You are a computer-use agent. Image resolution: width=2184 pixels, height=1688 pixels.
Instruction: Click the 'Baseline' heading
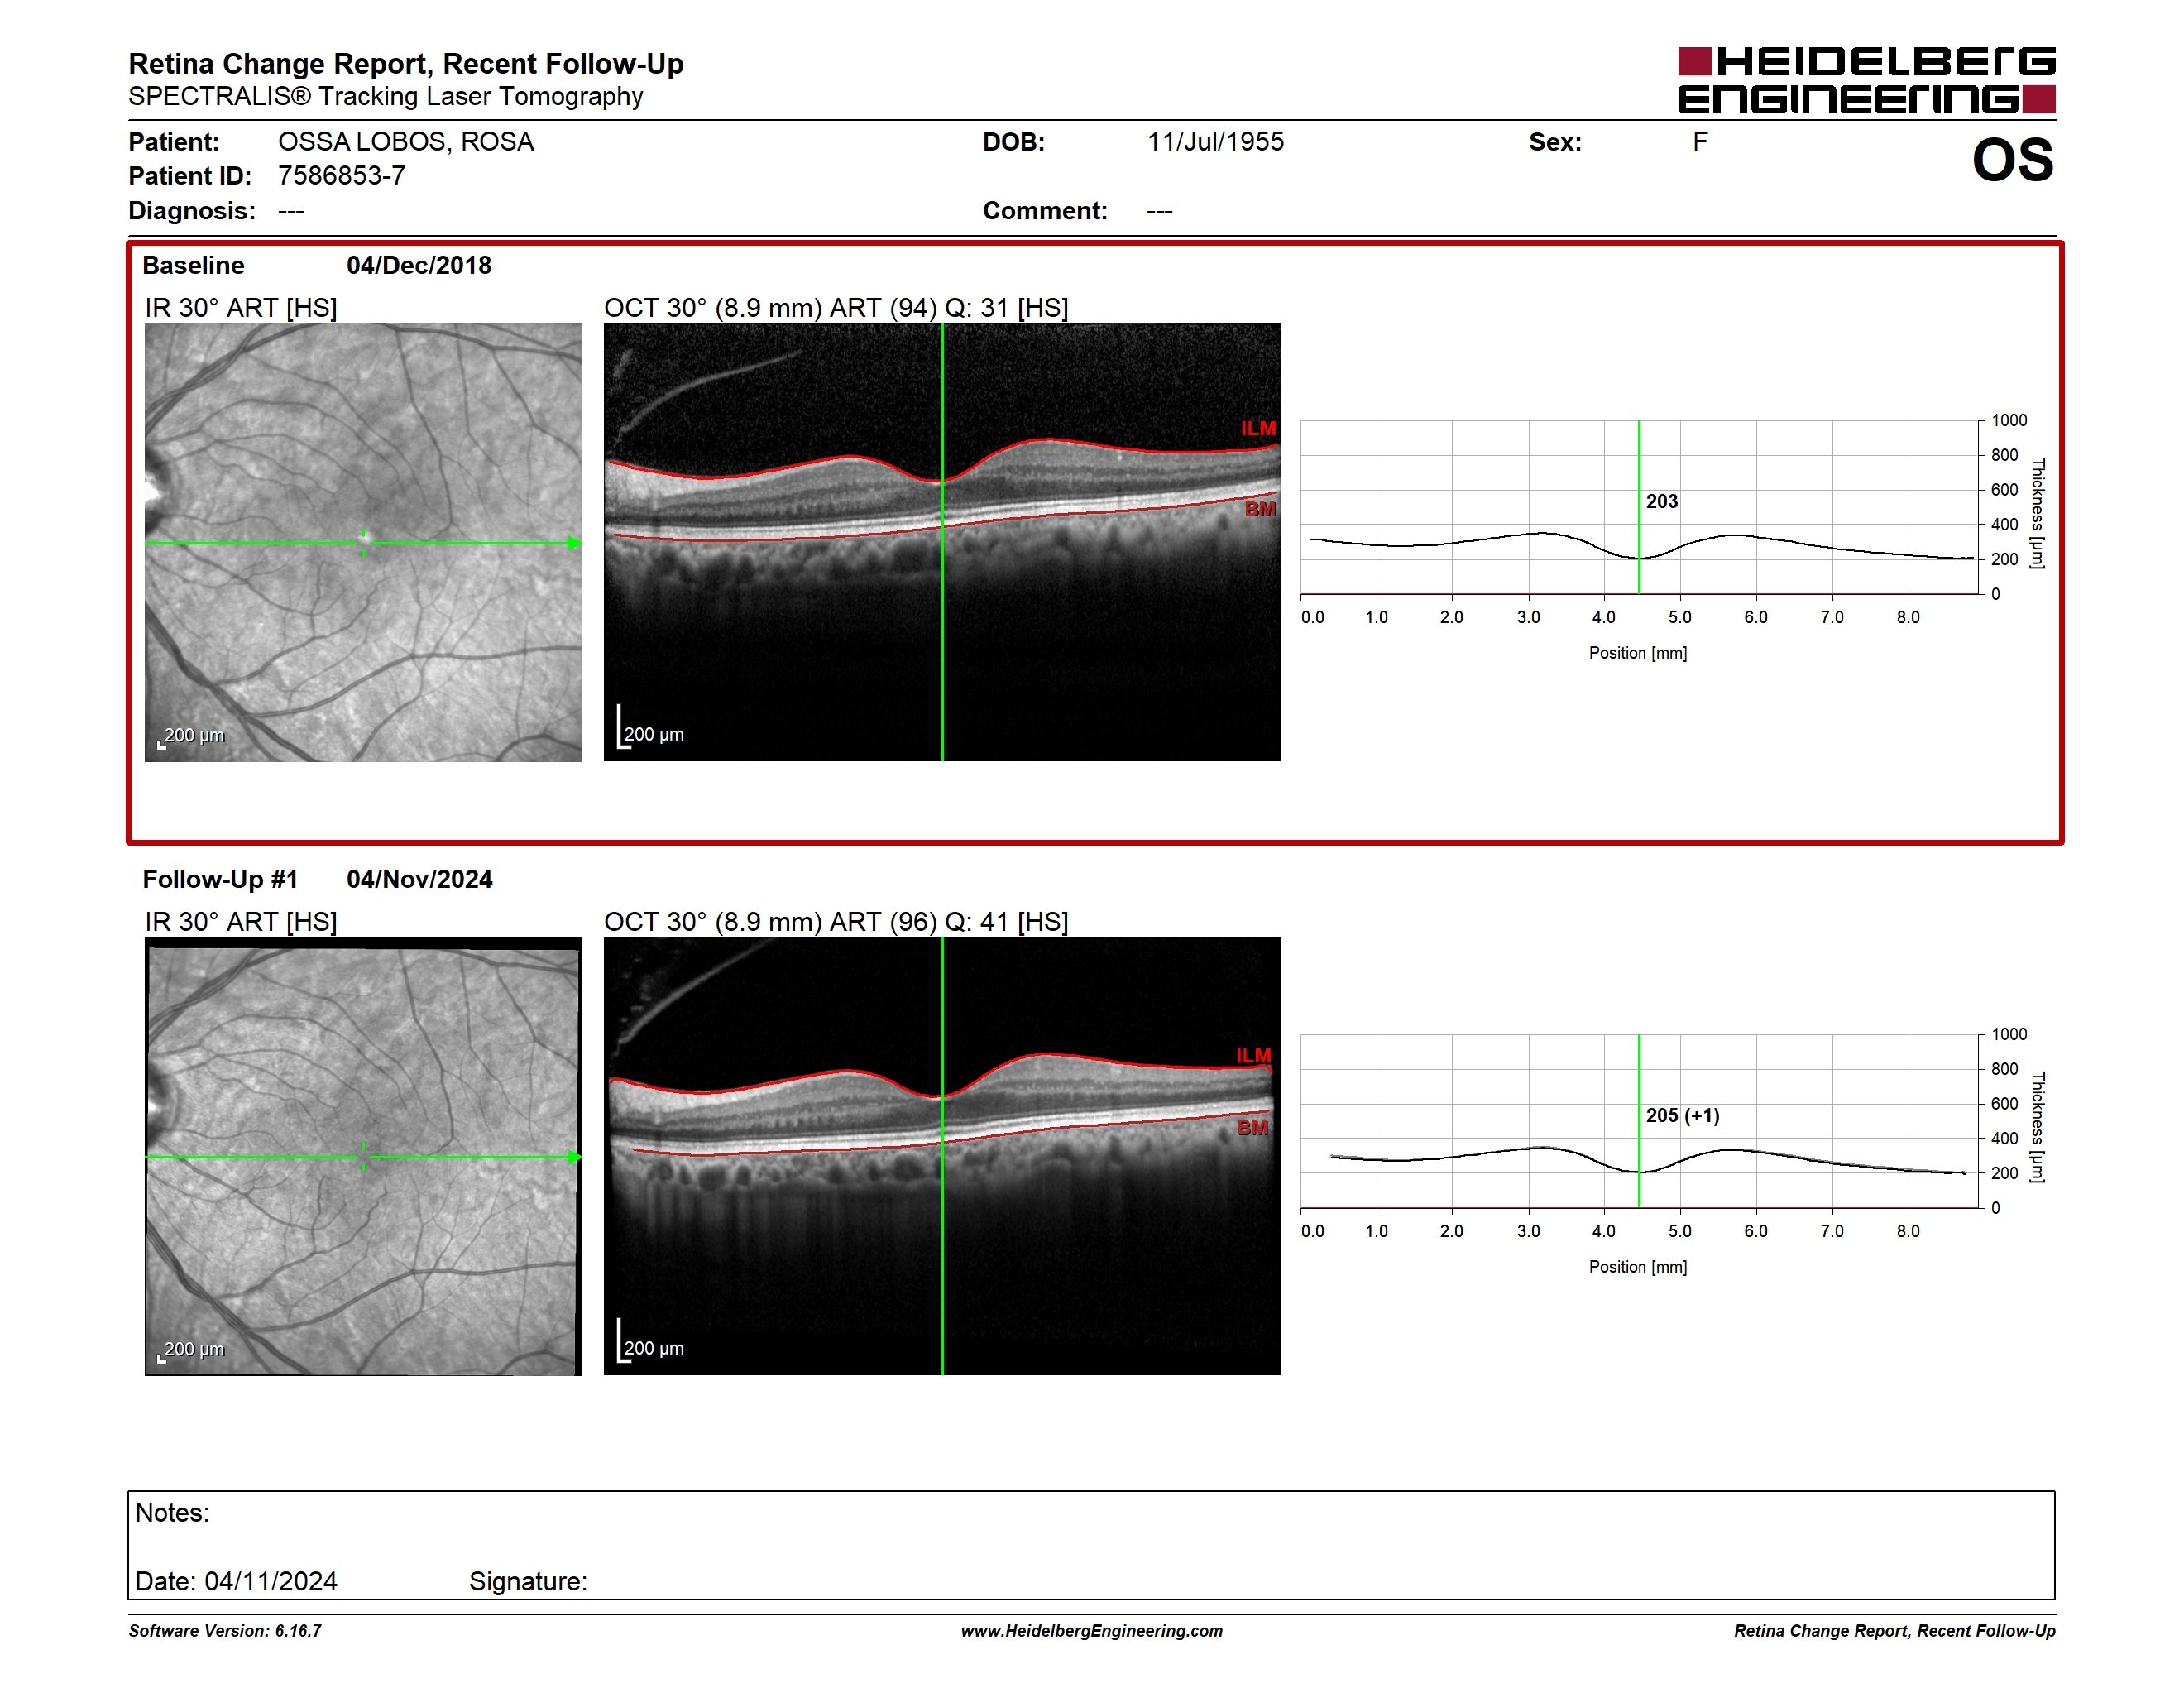pos(193,265)
